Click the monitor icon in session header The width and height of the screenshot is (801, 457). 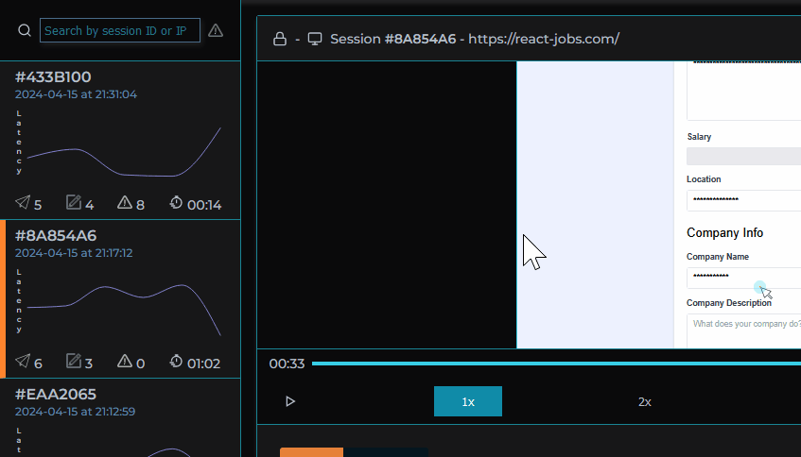coord(315,39)
